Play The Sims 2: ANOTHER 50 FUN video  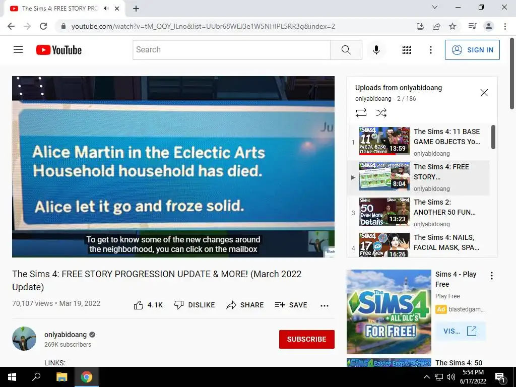418,213
